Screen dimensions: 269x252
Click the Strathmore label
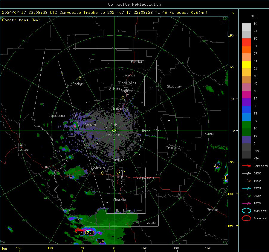click(145, 177)
